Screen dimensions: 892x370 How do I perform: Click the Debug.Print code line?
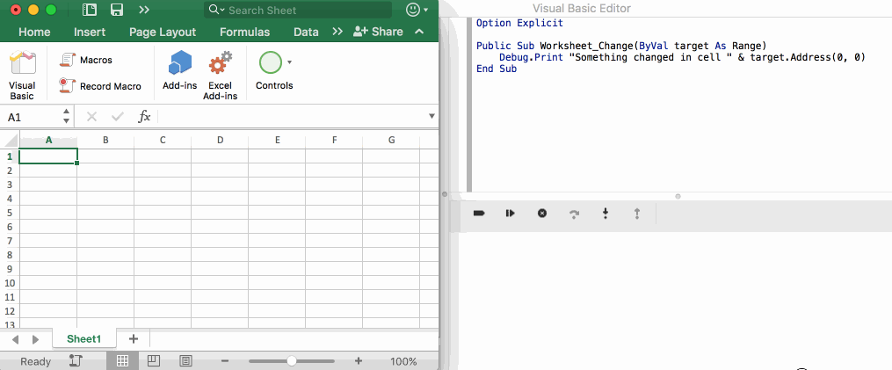[x=682, y=57]
